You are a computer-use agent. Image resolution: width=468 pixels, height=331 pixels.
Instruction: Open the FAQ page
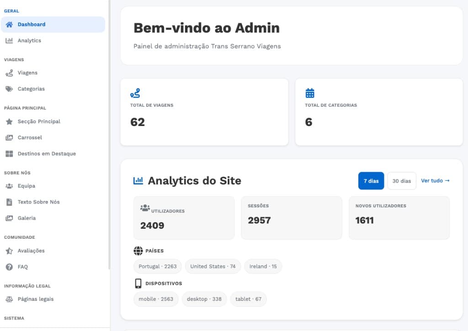pyautogui.click(x=53, y=267)
